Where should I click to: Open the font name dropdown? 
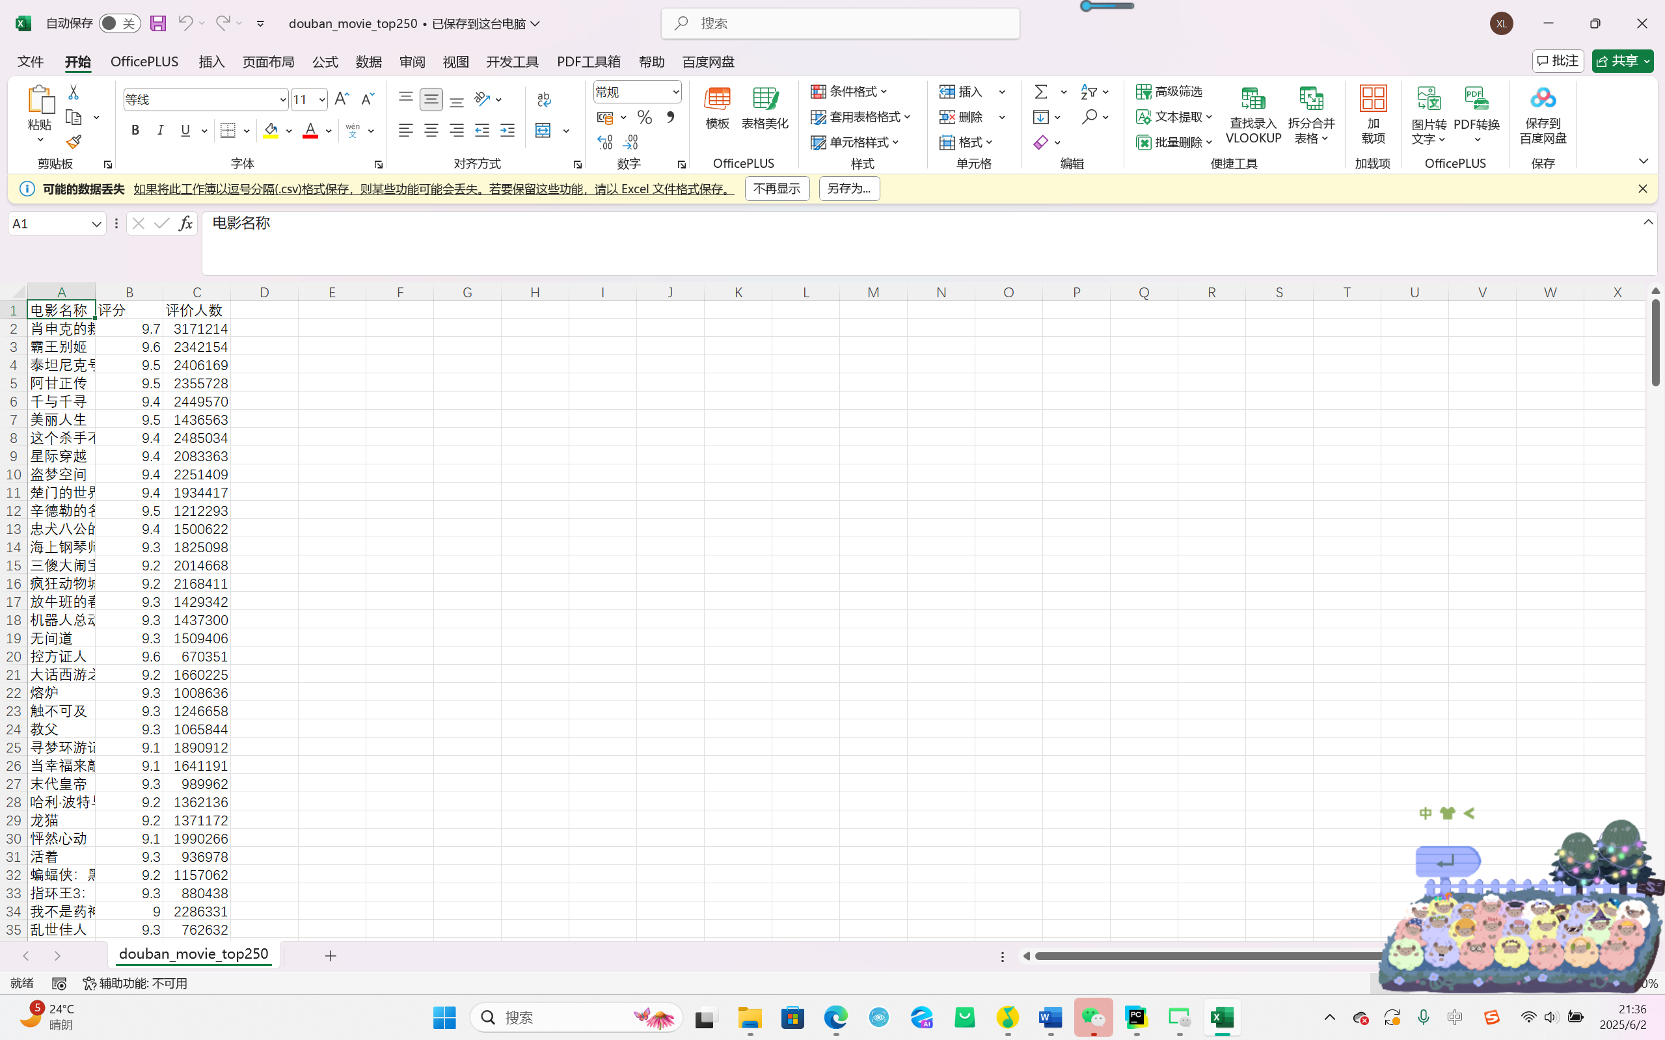[282, 100]
